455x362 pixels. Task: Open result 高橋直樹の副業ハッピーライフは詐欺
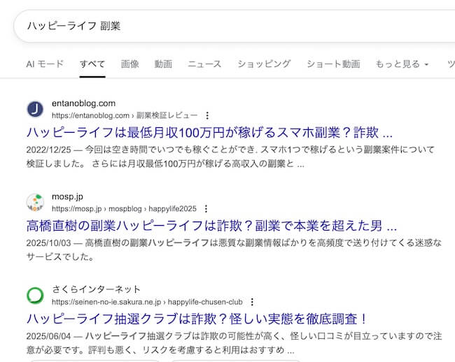tap(211, 226)
